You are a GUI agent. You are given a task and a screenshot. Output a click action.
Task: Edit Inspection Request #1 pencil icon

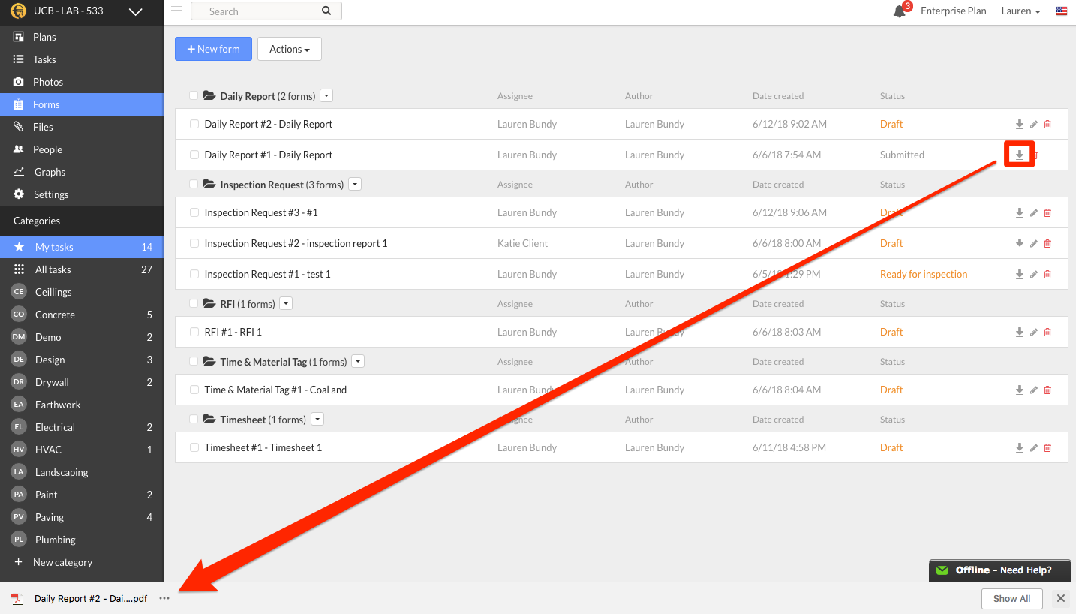pos(1034,275)
